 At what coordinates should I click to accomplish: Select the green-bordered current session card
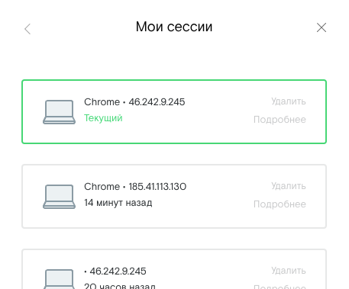coord(174,112)
